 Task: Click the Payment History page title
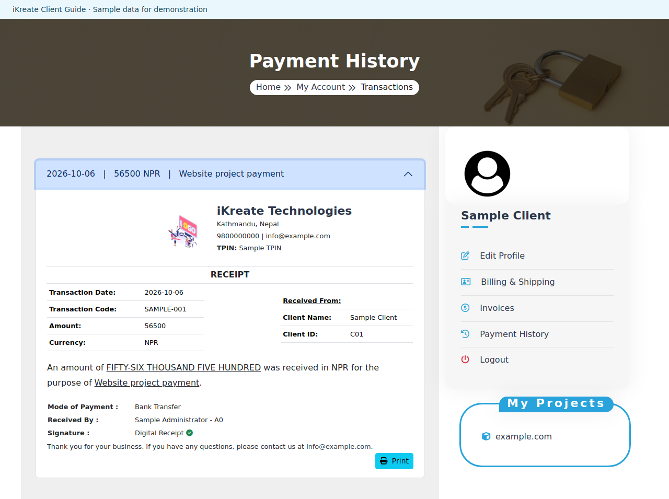coord(334,61)
